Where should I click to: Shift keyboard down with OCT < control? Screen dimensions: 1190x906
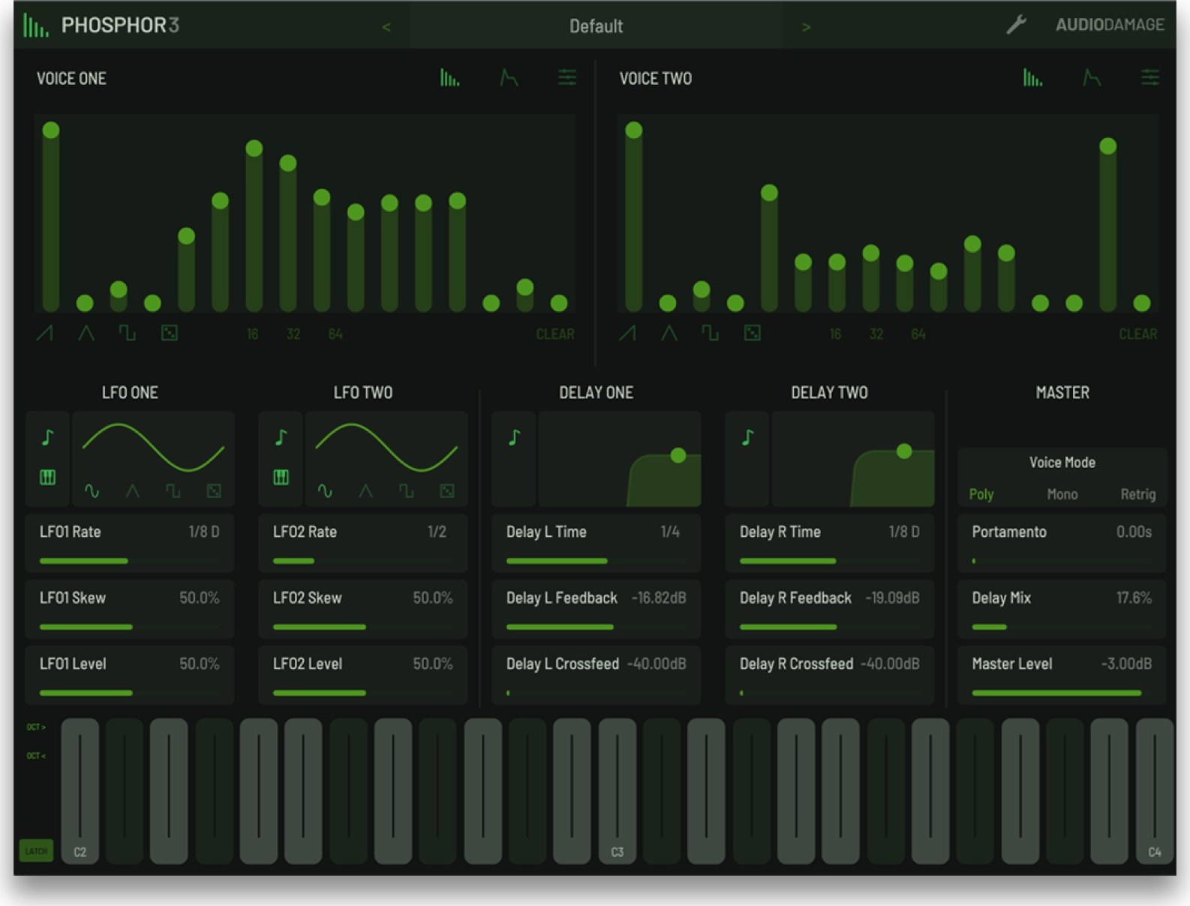click(x=36, y=755)
